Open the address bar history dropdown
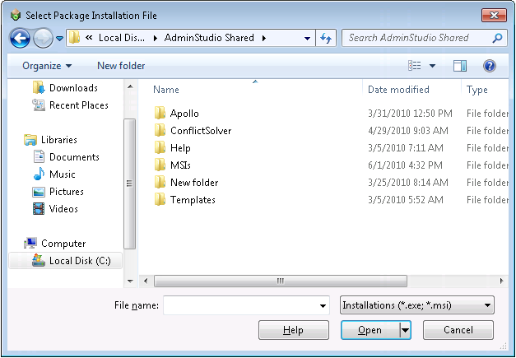The image size is (516, 358). (x=307, y=38)
